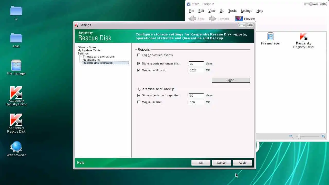Click the Clear... reports button

(231, 80)
